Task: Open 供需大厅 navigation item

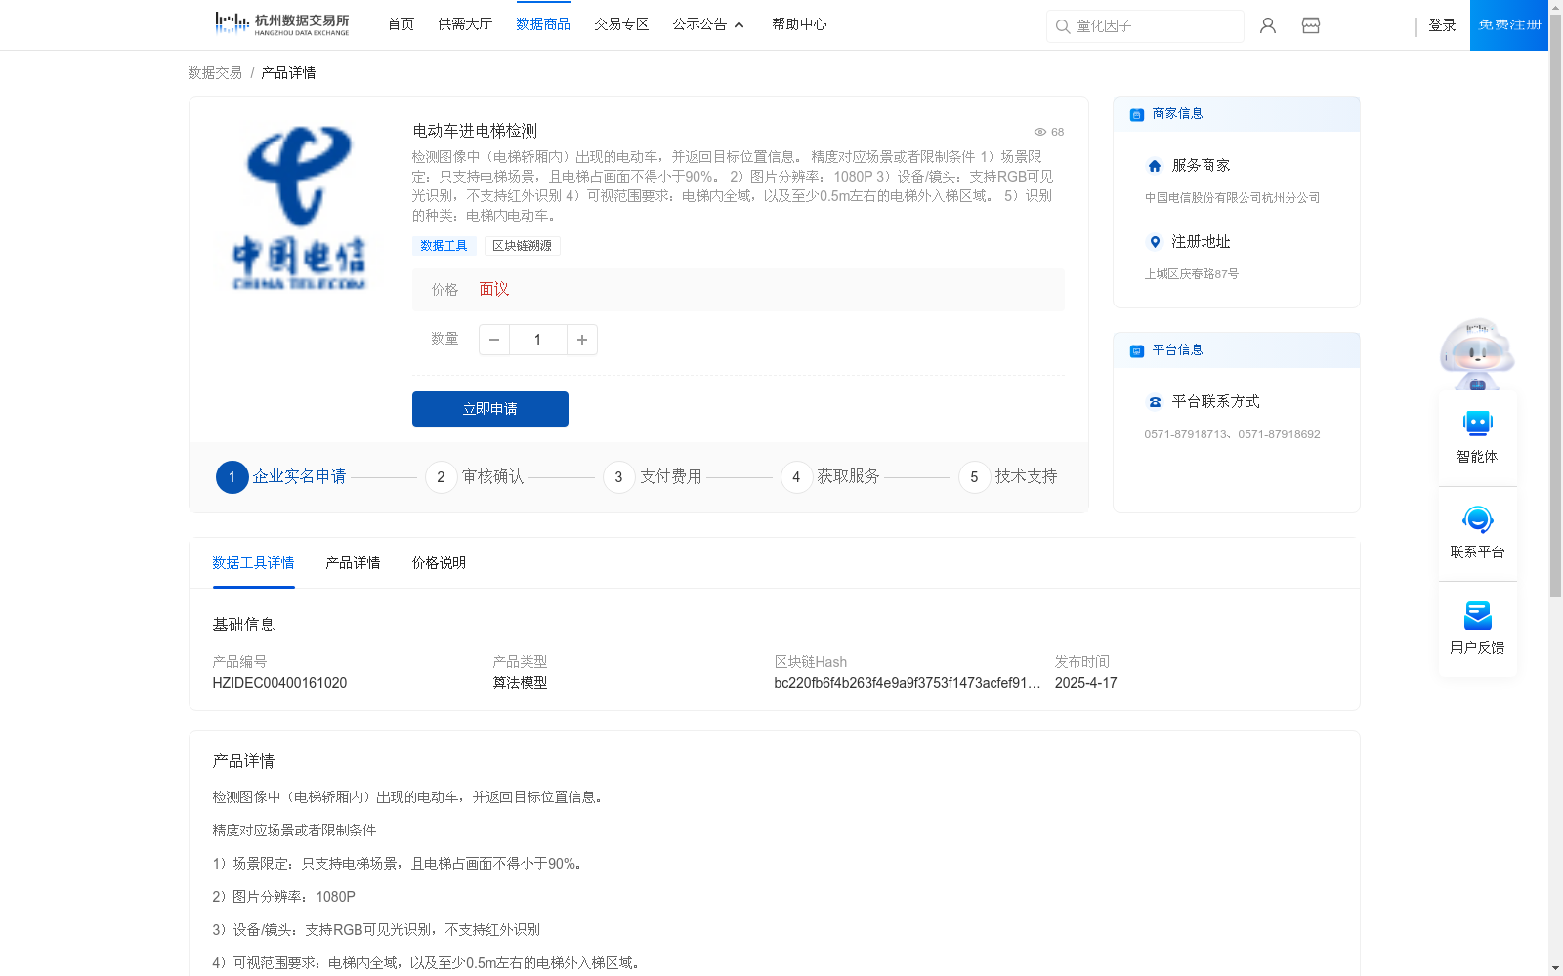Action: [465, 24]
